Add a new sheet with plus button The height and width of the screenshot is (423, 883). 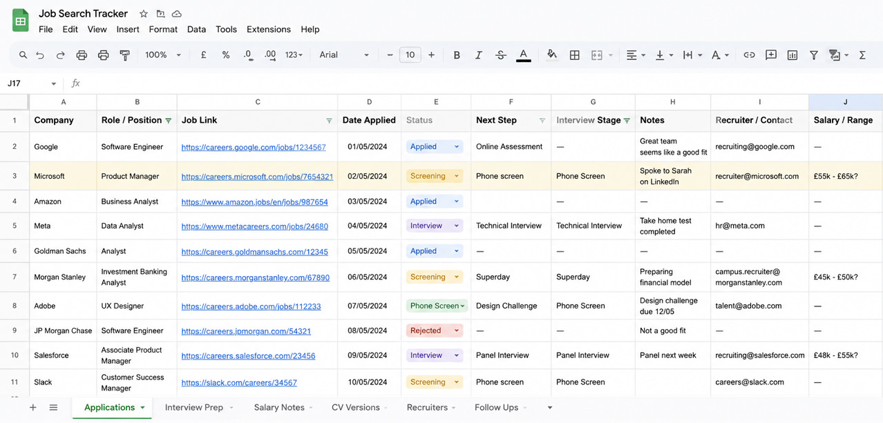coord(32,408)
